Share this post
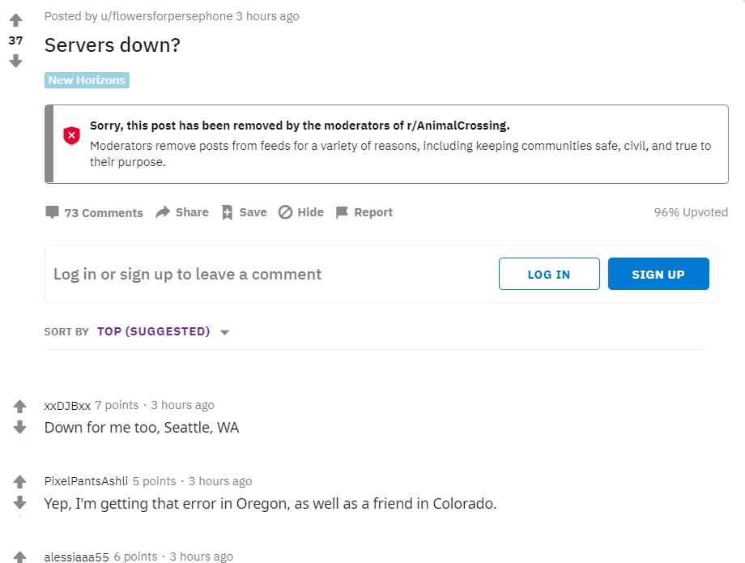 (x=182, y=212)
